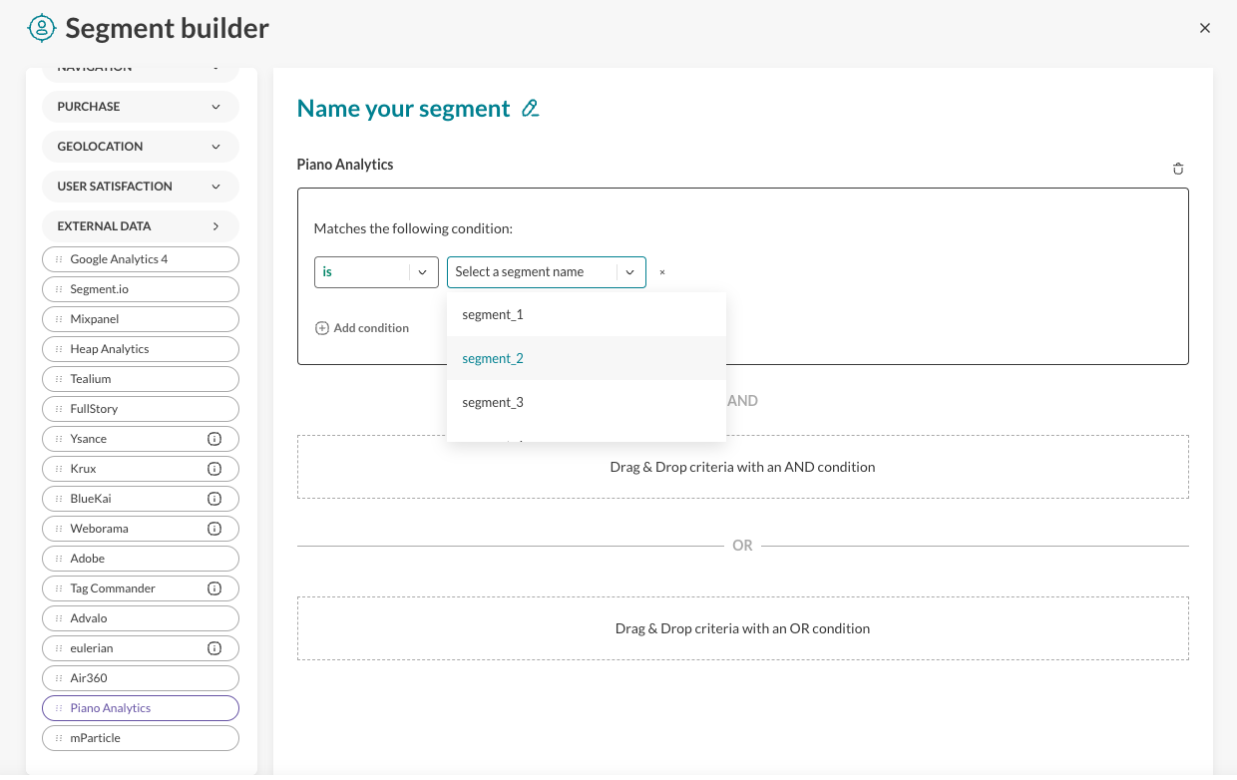Click the Add condition button

[362, 328]
